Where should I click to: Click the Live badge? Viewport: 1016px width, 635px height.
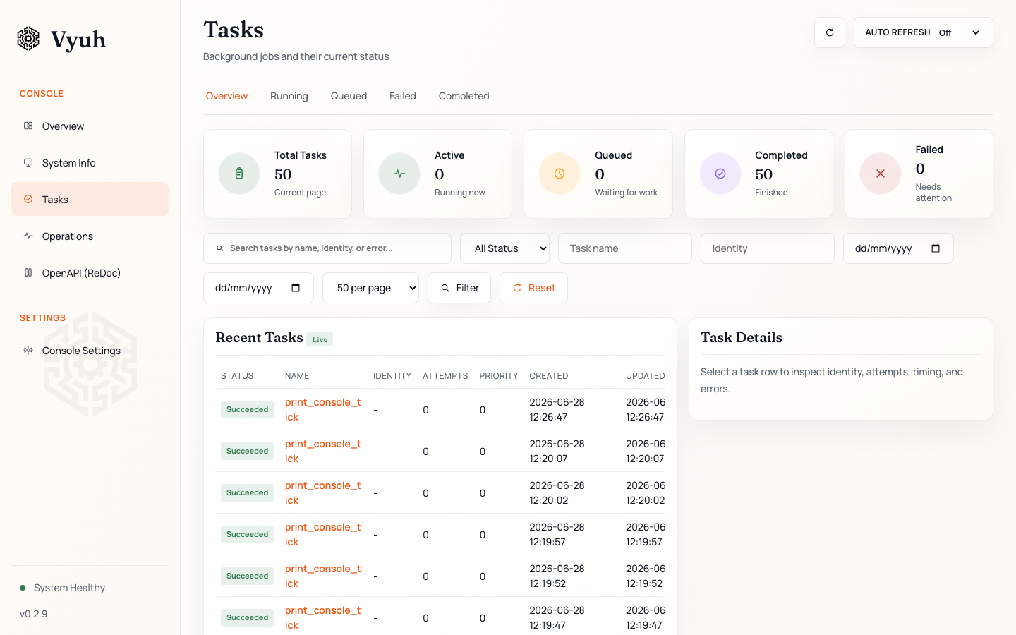pyautogui.click(x=320, y=339)
